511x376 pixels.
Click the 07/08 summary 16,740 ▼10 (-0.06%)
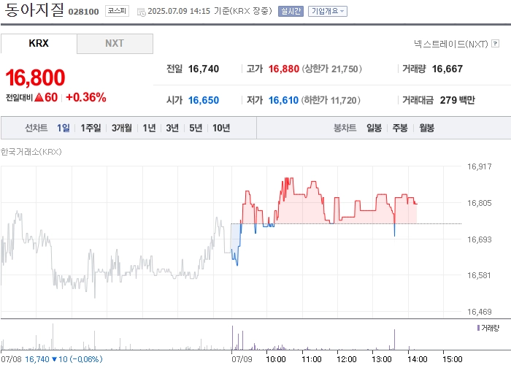(64, 359)
